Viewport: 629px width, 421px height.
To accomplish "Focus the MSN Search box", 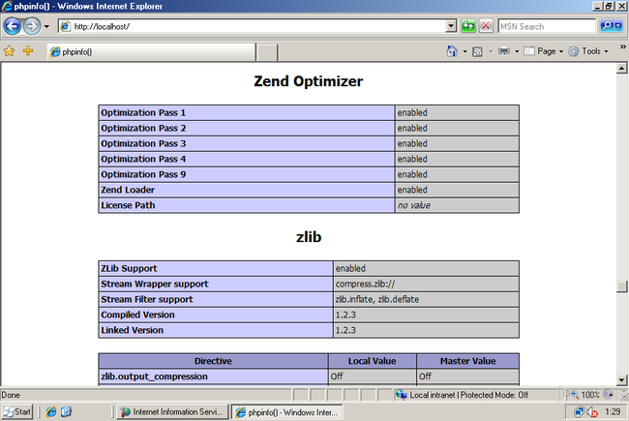I will (547, 26).
